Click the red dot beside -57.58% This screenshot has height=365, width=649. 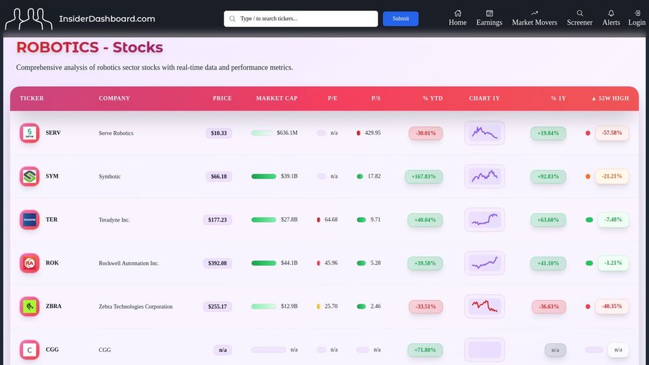[x=588, y=133]
